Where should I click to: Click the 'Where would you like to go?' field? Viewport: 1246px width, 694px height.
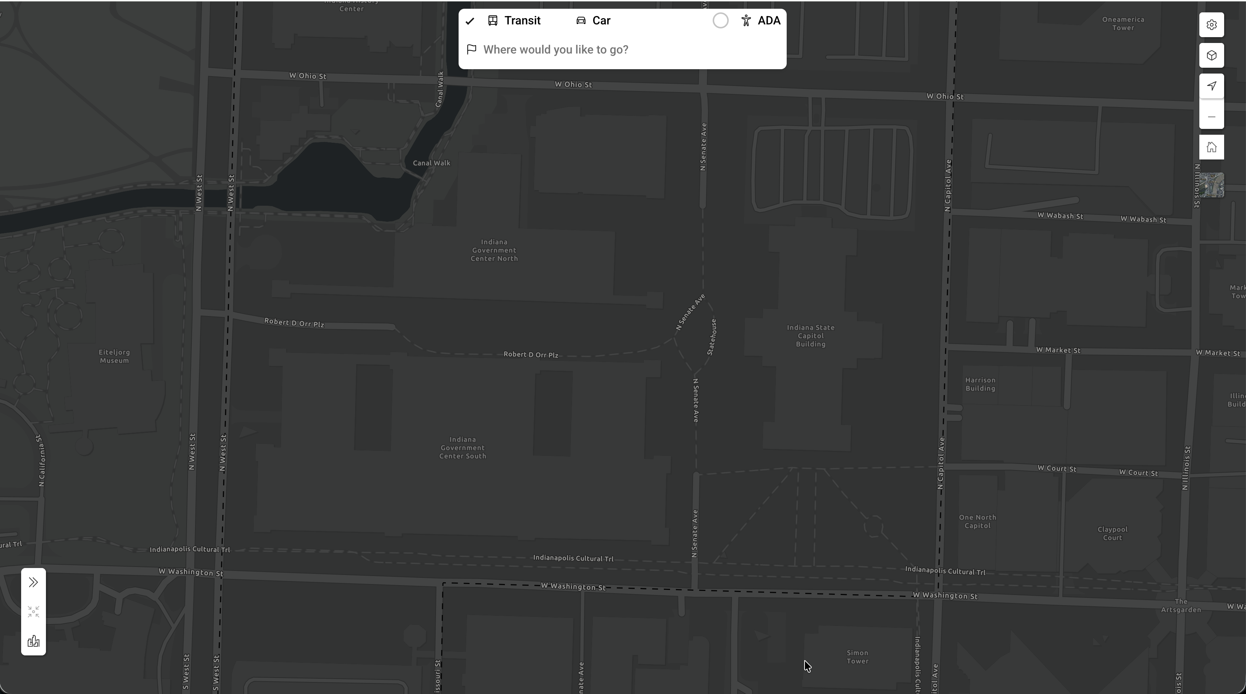(x=622, y=50)
